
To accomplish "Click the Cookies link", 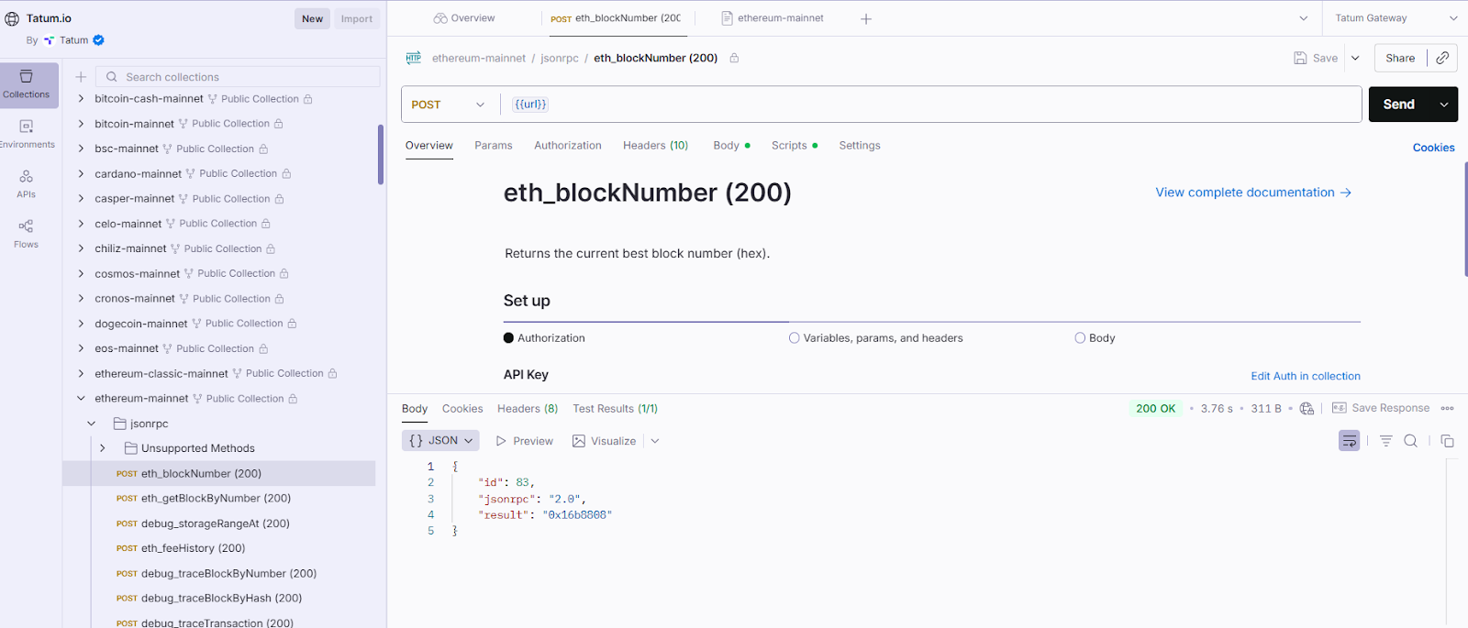I will pyautogui.click(x=1434, y=148).
